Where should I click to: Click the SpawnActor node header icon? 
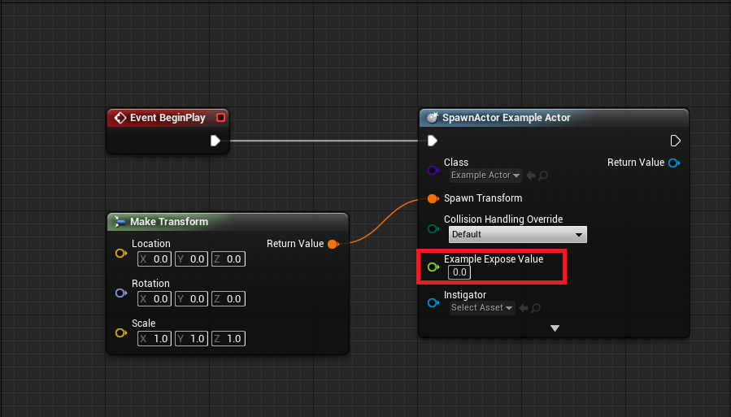pyautogui.click(x=432, y=118)
